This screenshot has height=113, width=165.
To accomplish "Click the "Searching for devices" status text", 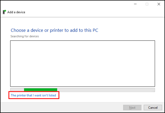I will pos(25,36).
